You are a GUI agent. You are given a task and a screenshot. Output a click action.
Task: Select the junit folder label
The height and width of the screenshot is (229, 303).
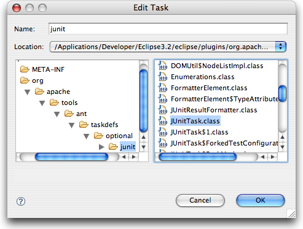click(128, 147)
